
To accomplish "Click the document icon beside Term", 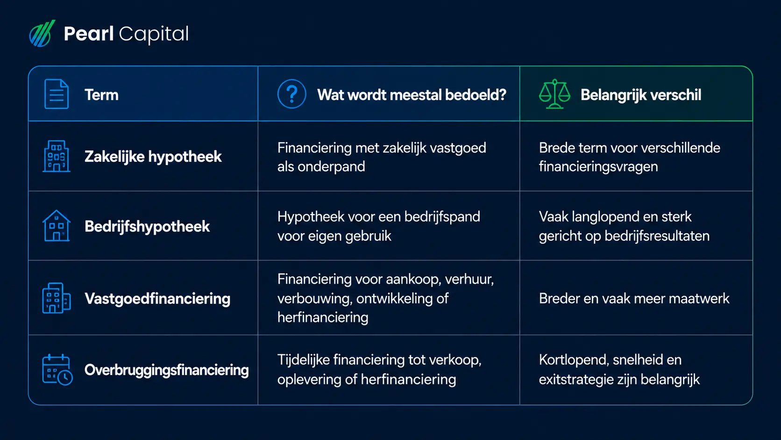I will (x=57, y=94).
